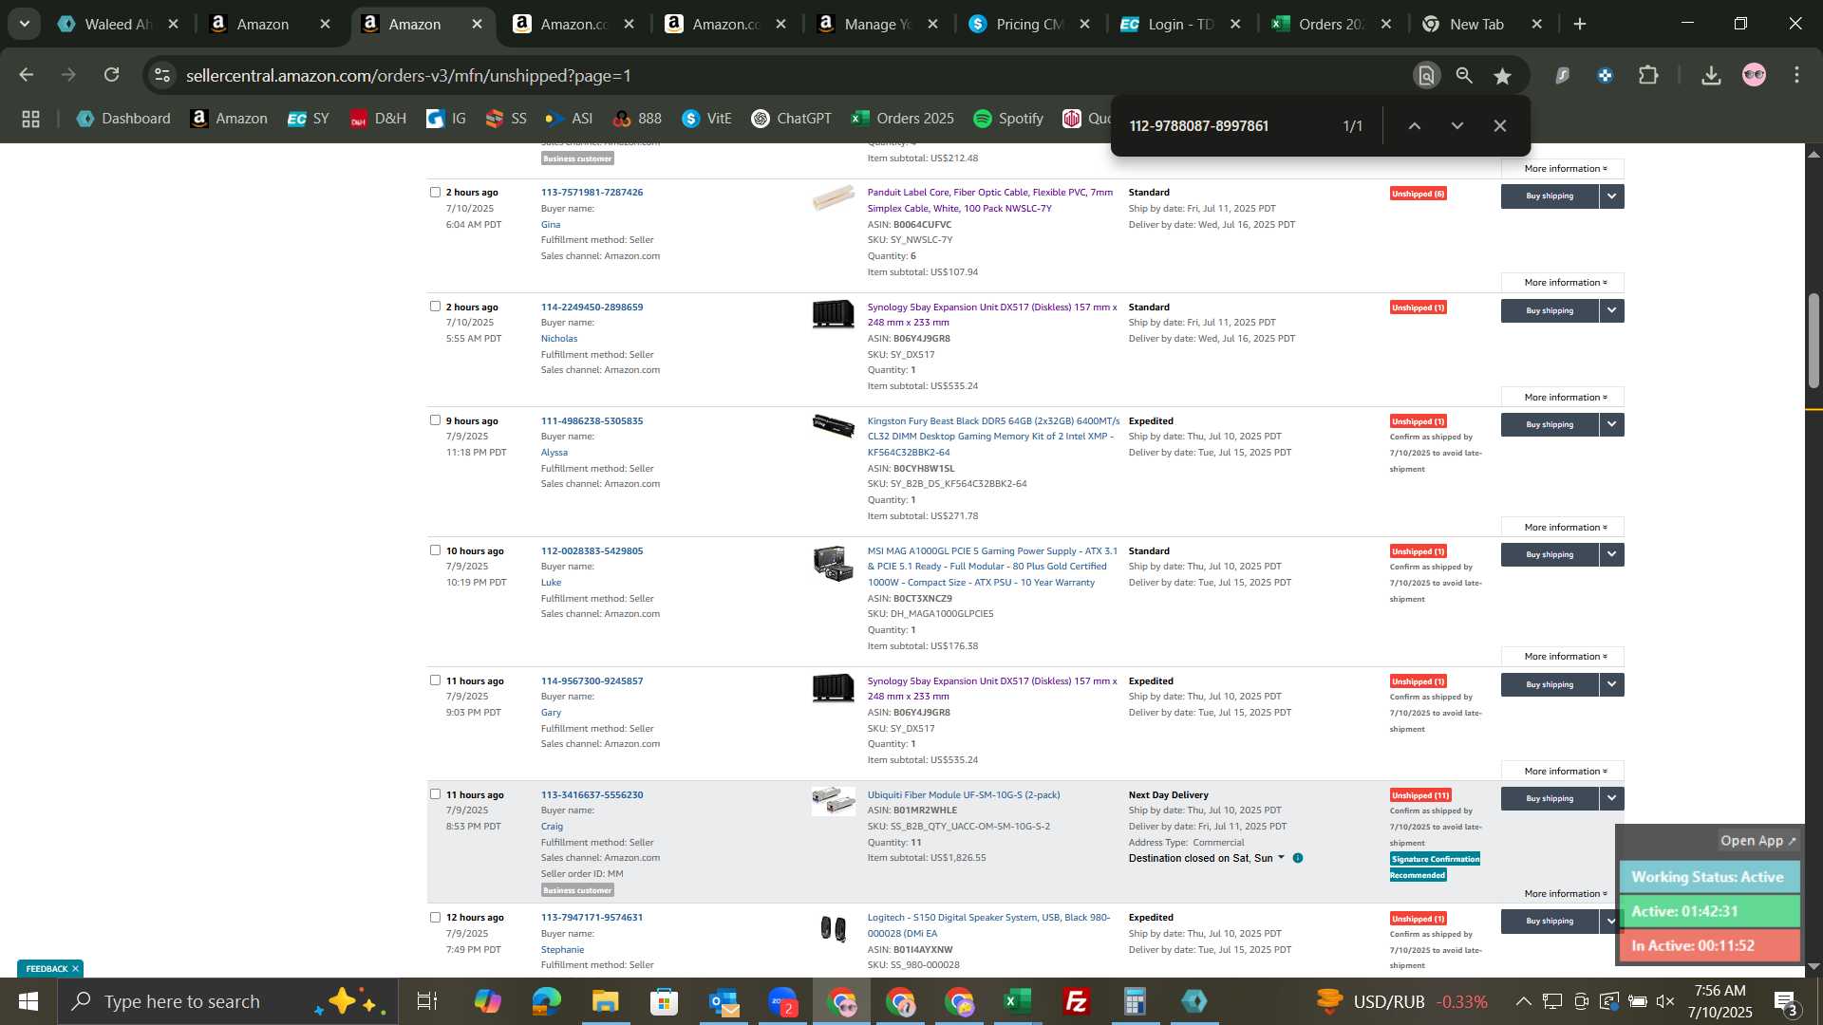Open the bookmarks apps grid icon

point(30,119)
